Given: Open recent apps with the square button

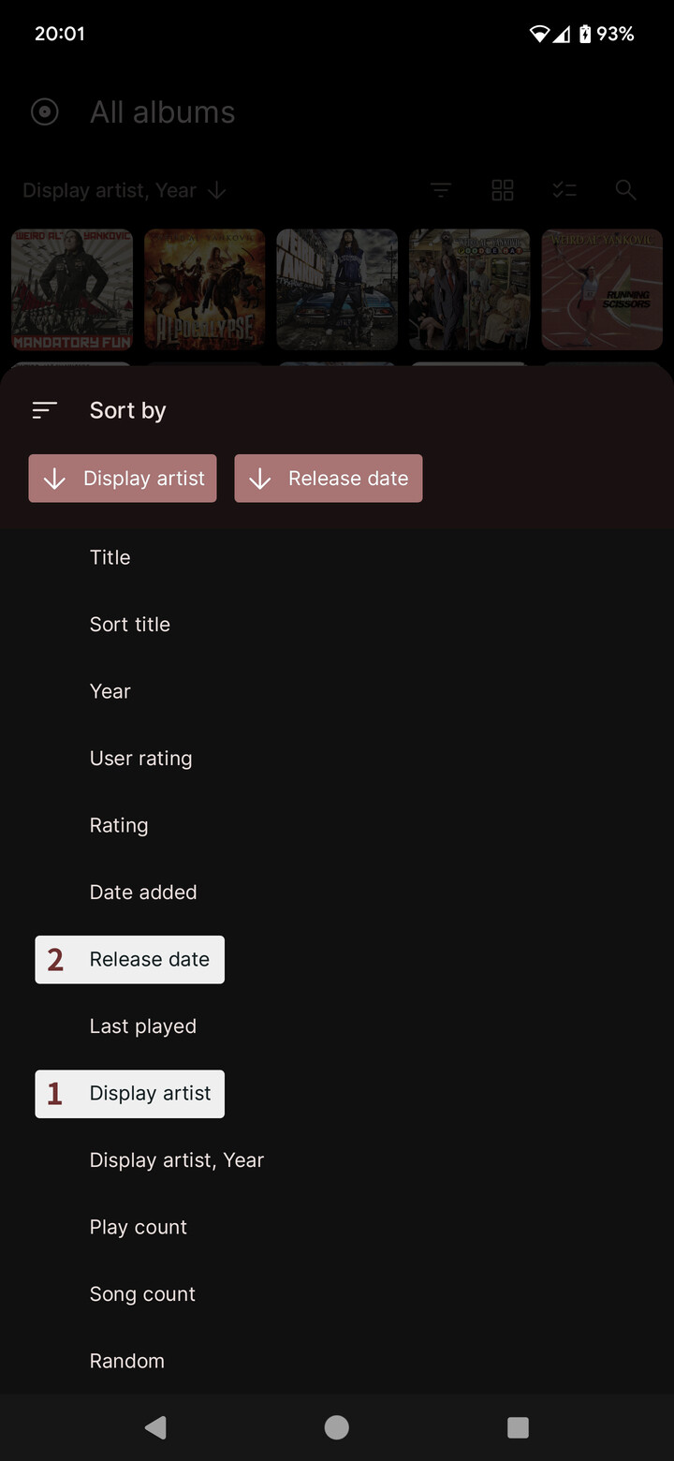Looking at the screenshot, I should [x=518, y=1427].
